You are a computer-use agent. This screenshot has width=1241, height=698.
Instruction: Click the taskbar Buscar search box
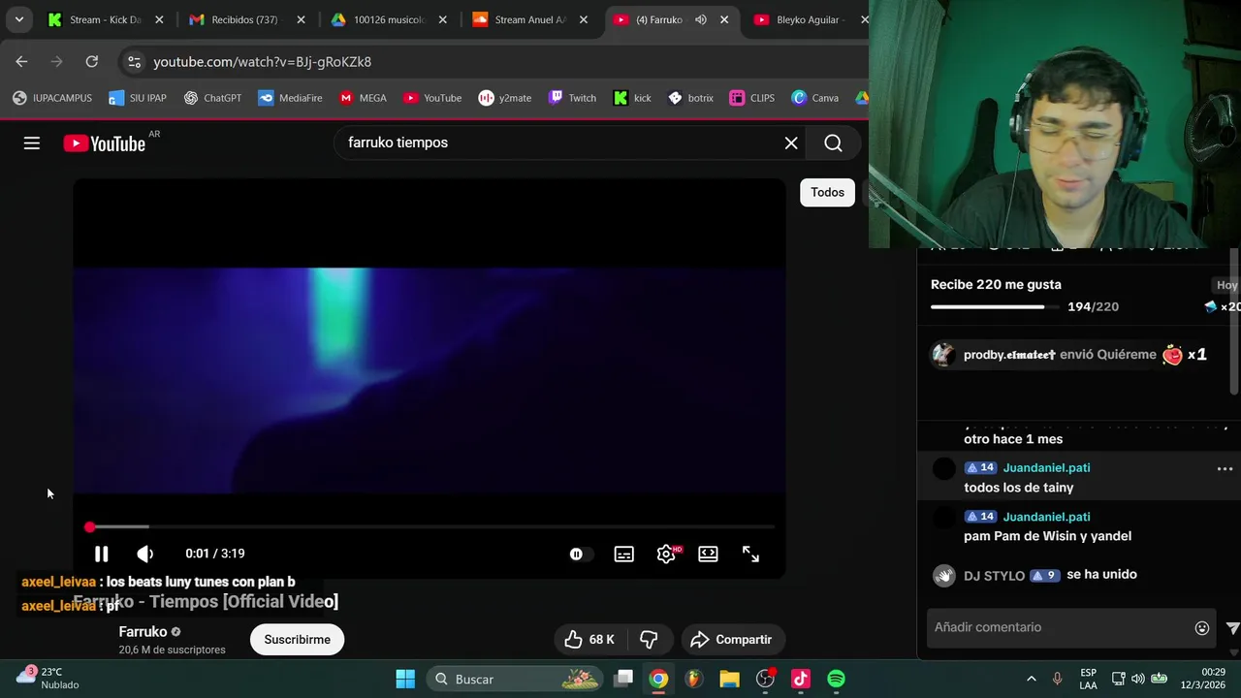(x=515, y=679)
